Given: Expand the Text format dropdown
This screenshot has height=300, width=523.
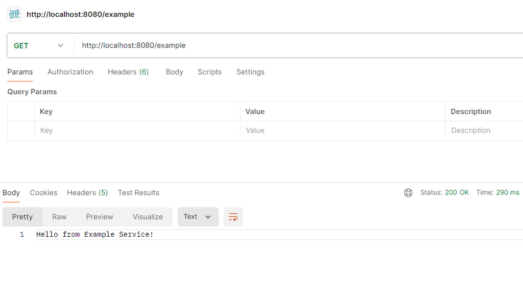Looking at the screenshot, I should coord(198,217).
